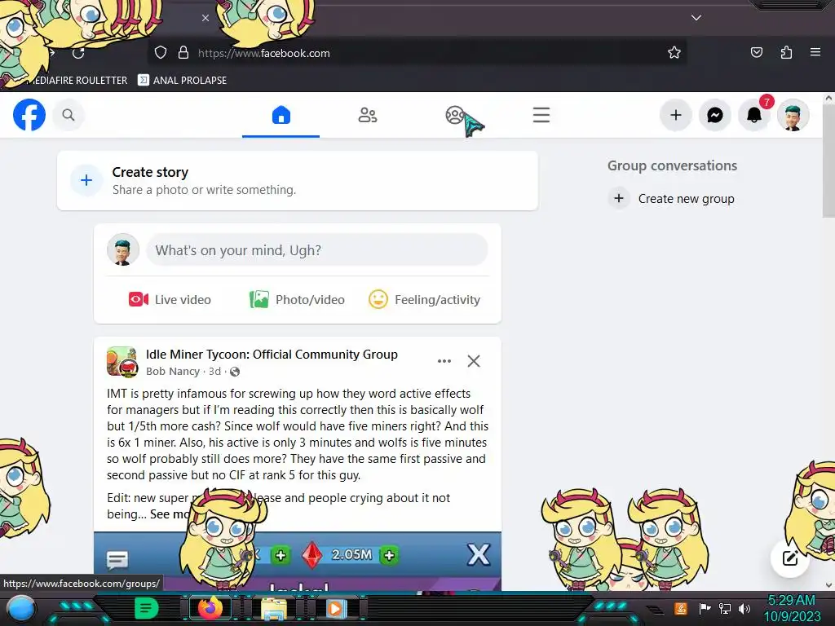Open profile via composer avatar thumbnail
835x626 pixels.
click(123, 249)
